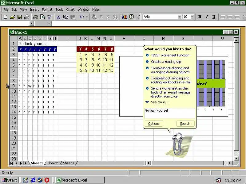Click the Paste Function fx icon
246x184 pixels.
(108, 17)
